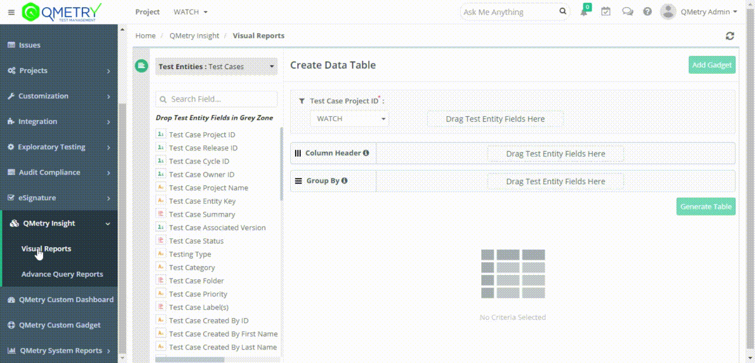Go to the Home breadcrumb link
The image size is (755, 363).
pos(146,35)
